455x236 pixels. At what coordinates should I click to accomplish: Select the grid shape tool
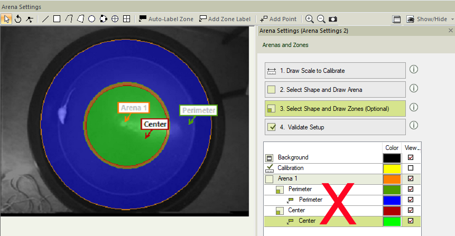point(126,19)
